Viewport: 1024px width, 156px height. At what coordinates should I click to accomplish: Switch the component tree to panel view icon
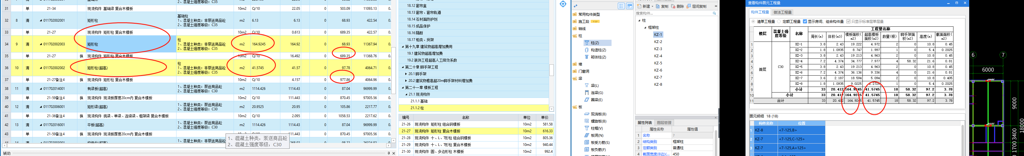(630, 6)
